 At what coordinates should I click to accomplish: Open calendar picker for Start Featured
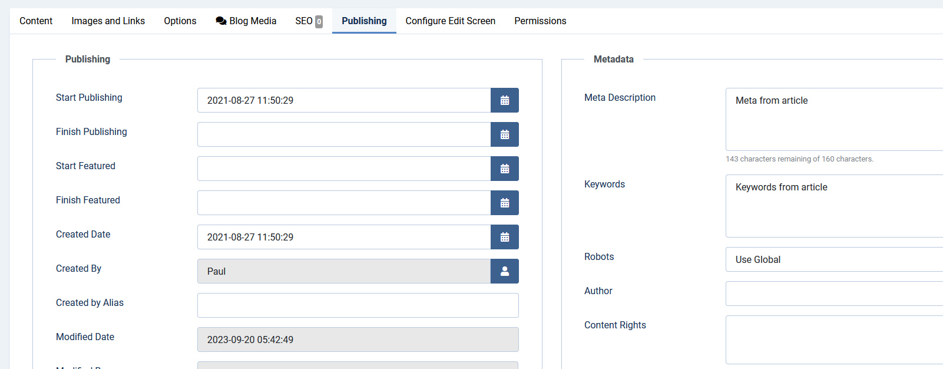(504, 169)
